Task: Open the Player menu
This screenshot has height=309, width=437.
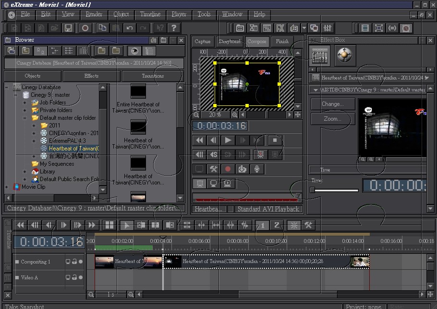Action: coord(179,14)
